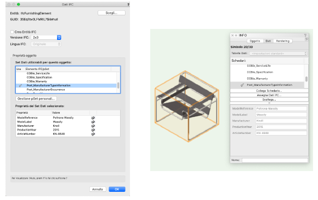318x200 pixels.
Task: Click the ModelLabel field in INFO palette
Action: coord(281,115)
